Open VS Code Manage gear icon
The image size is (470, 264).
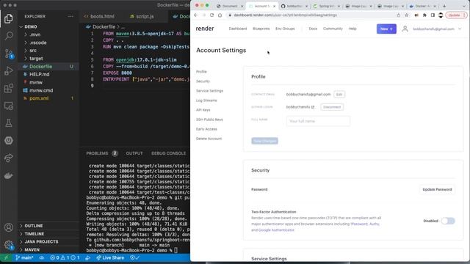(x=8, y=245)
